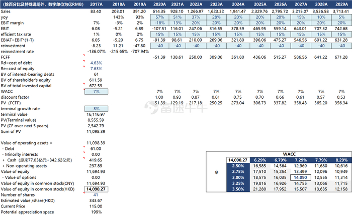Select the 2020A column header

[x=159, y=4]
